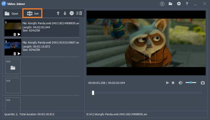Open the output folder icon in the title bar
This screenshot has height=120, width=210.
tap(170, 4)
